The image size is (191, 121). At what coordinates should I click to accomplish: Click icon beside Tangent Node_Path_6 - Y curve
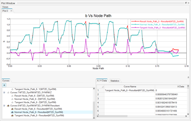tap(12, 89)
